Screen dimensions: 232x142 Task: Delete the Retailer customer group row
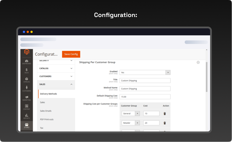tap(165, 123)
